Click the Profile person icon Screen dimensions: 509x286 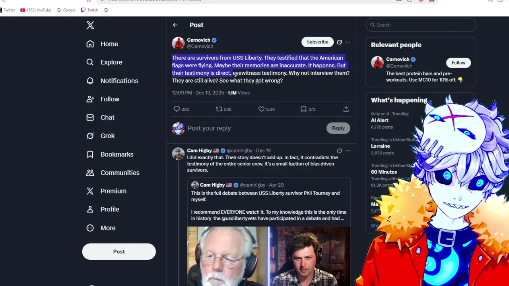(90, 209)
